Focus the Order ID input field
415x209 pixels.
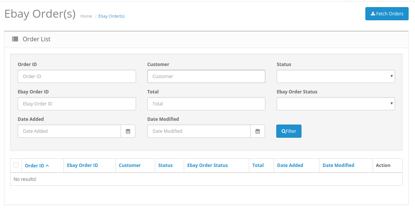click(x=77, y=76)
